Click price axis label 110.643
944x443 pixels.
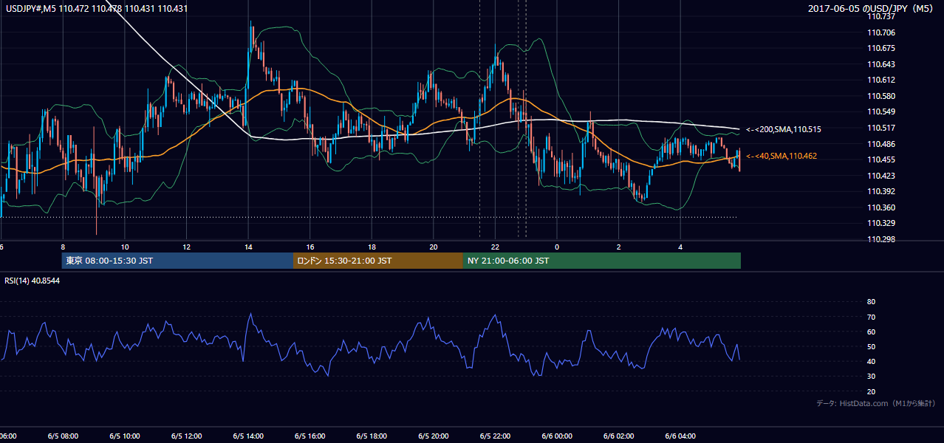tap(883, 64)
